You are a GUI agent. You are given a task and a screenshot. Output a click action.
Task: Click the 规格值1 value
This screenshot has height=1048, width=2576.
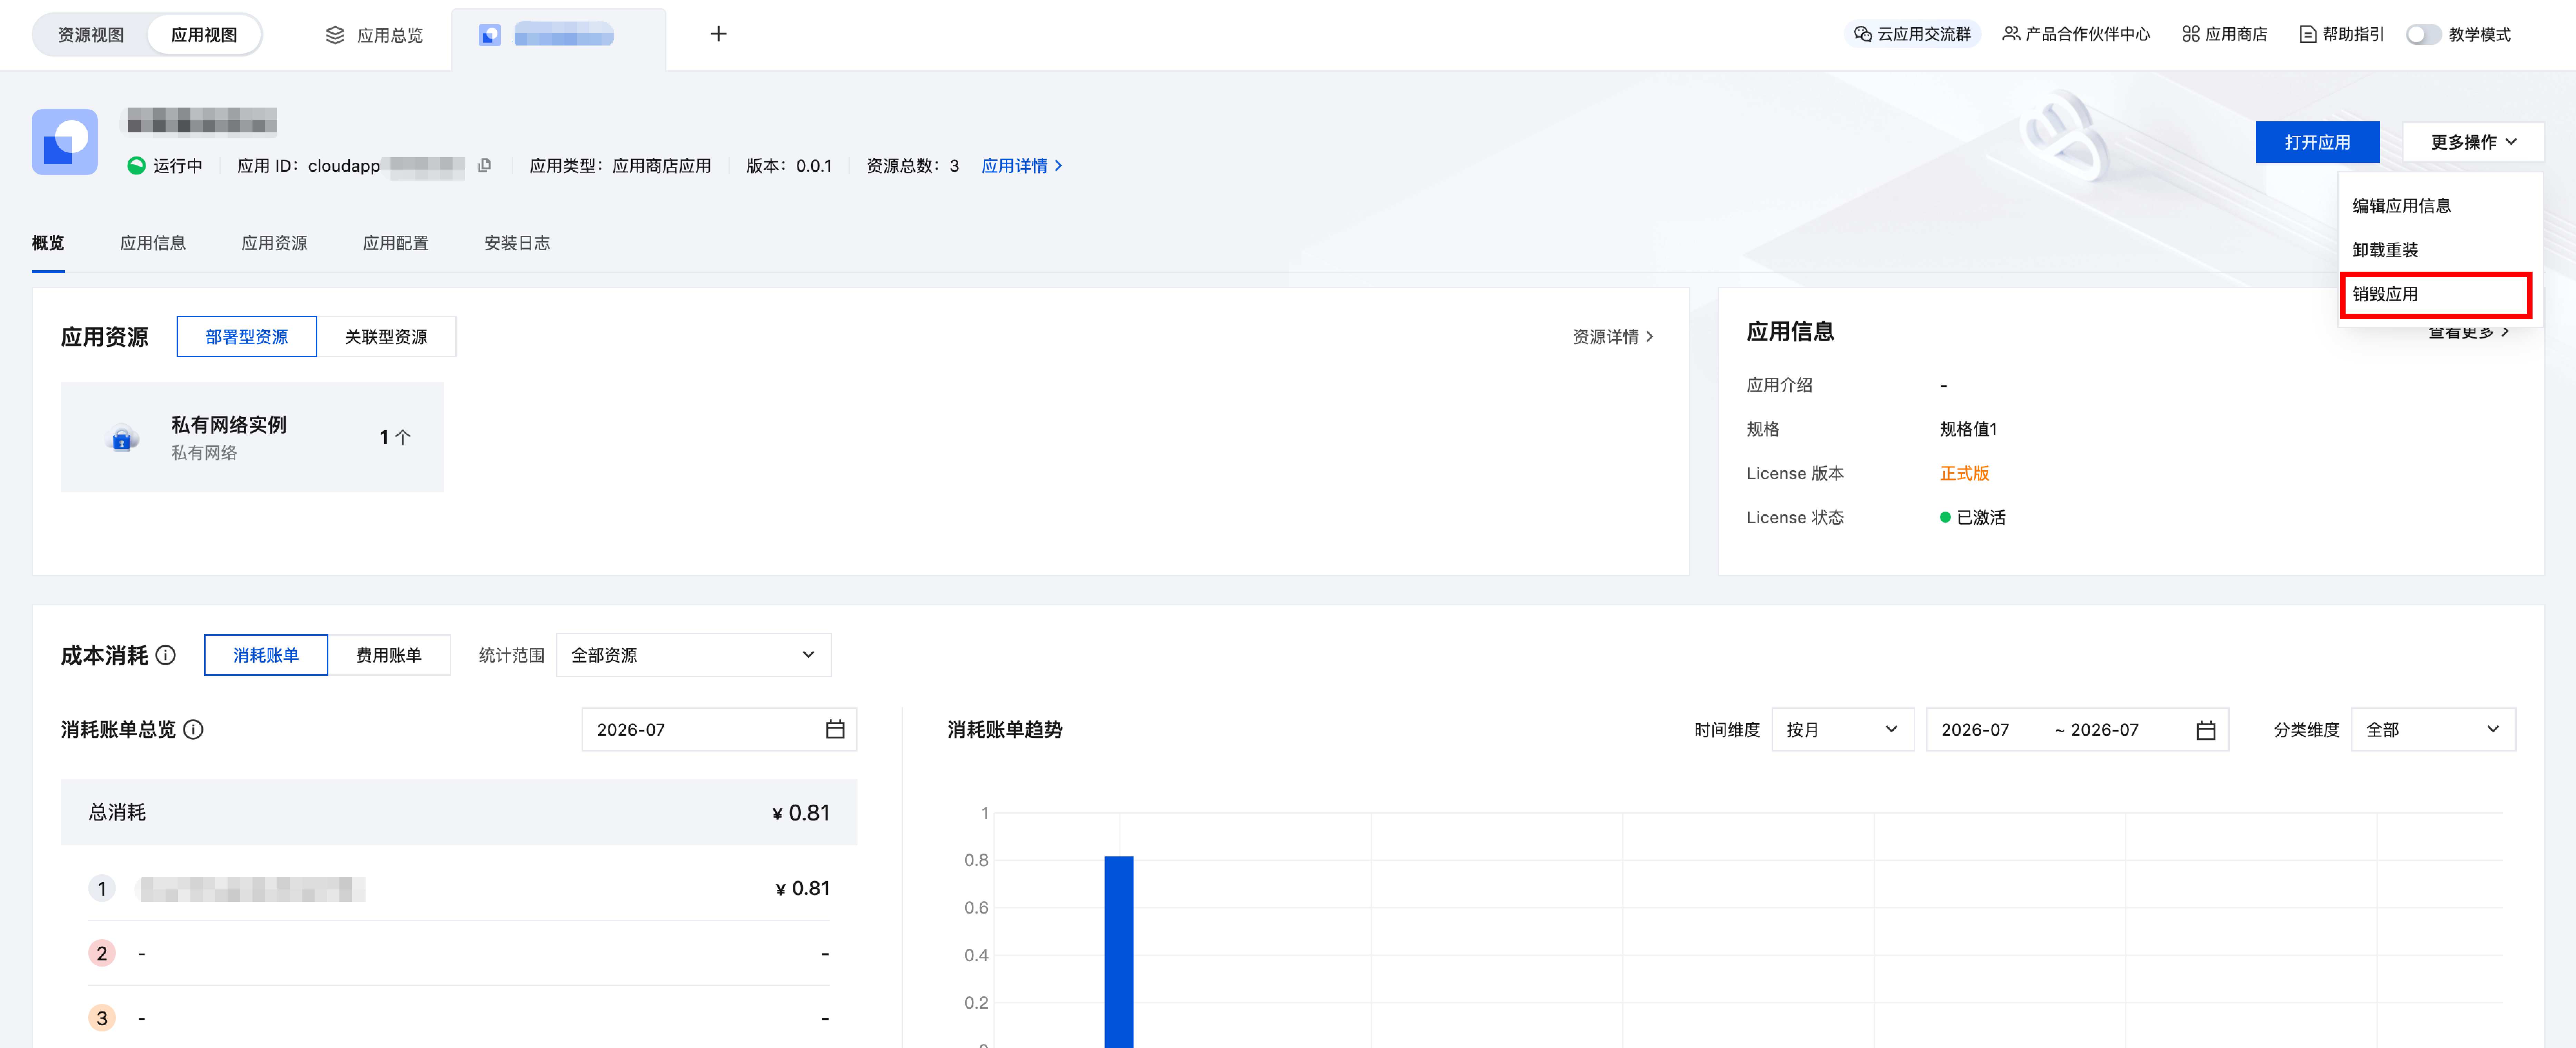pos(1968,430)
